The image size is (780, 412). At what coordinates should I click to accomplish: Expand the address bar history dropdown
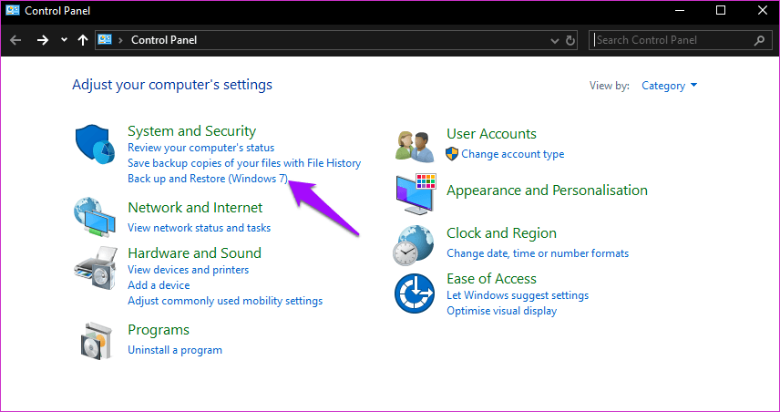pos(556,40)
